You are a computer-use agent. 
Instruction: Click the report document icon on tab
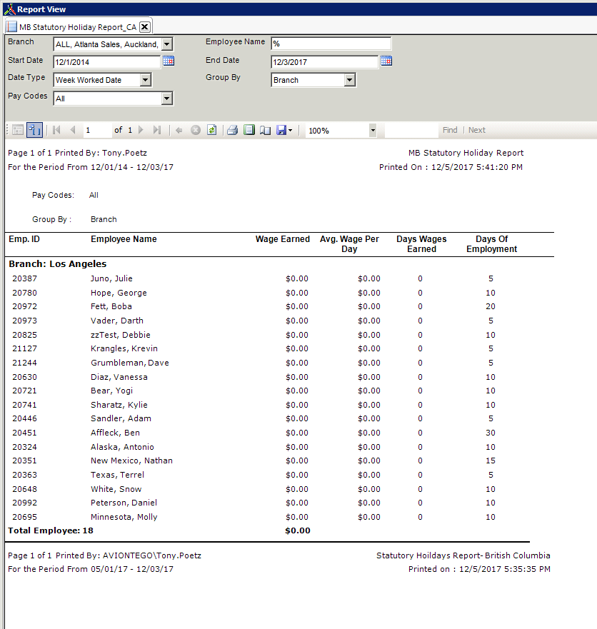click(x=12, y=27)
